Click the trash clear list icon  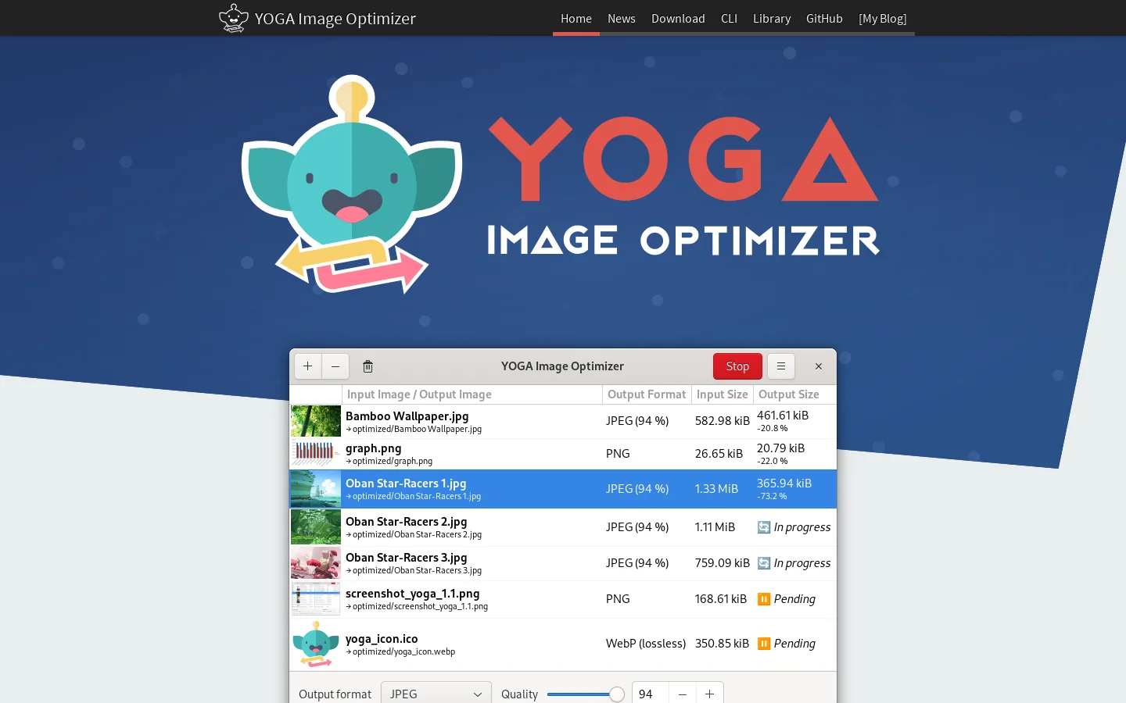click(368, 366)
